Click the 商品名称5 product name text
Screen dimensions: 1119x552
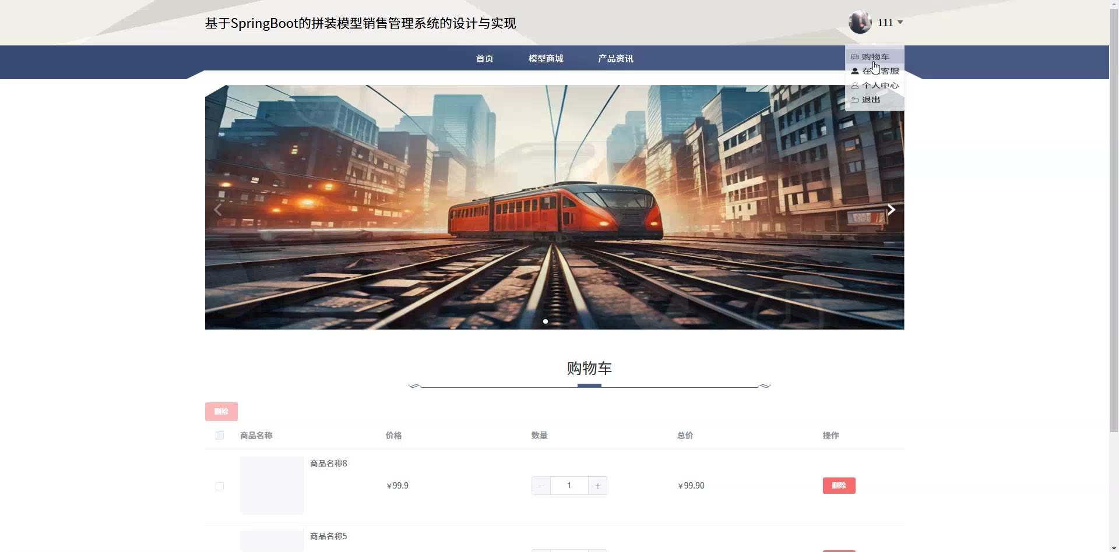pyautogui.click(x=329, y=536)
